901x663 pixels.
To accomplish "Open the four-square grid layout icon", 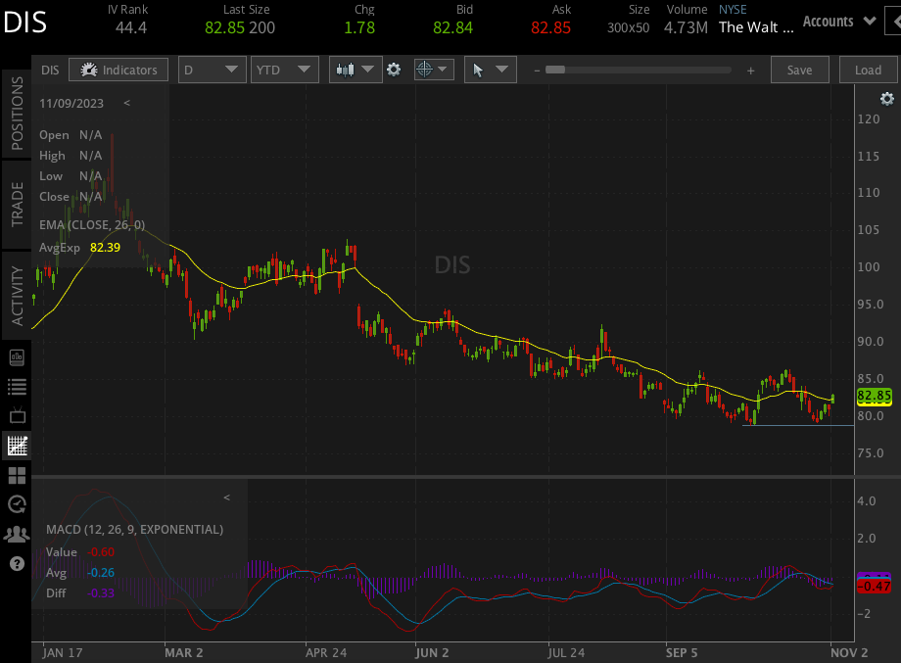I will [16, 475].
